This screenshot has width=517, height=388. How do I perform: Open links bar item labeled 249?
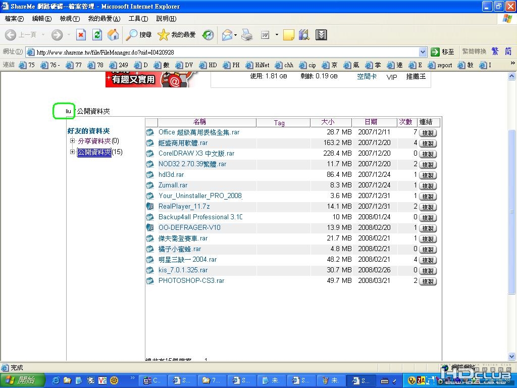pos(119,65)
